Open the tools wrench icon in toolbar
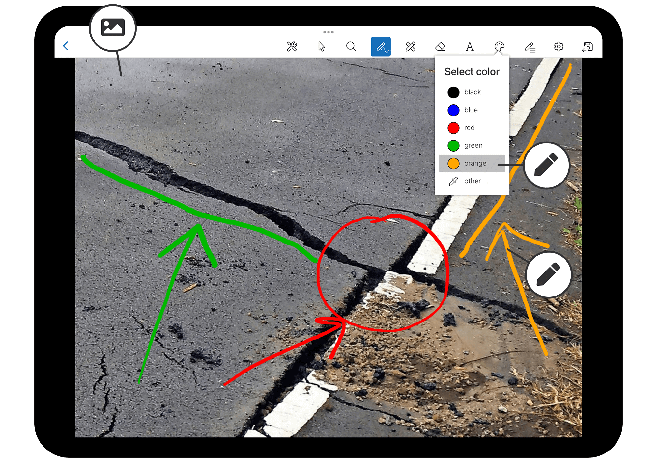 point(292,47)
